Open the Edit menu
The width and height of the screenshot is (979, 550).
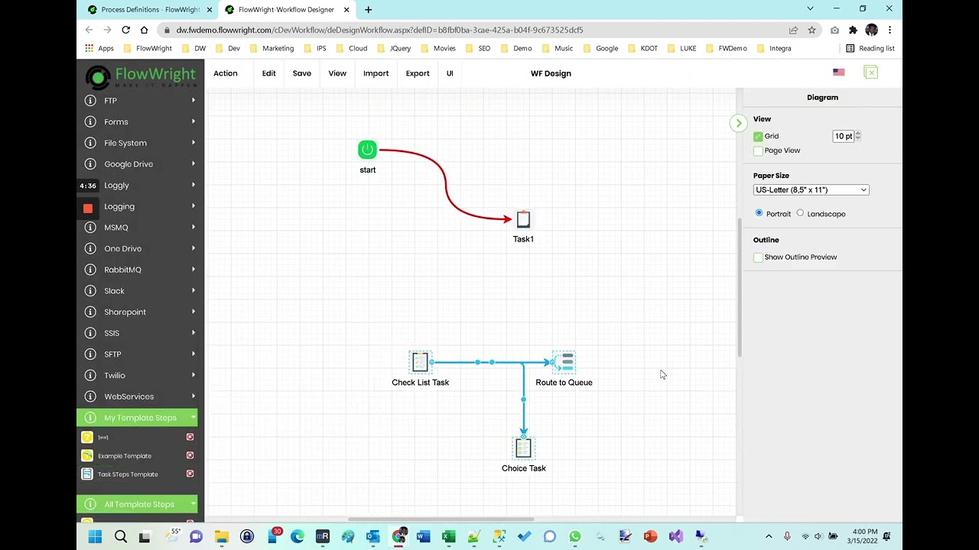268,73
